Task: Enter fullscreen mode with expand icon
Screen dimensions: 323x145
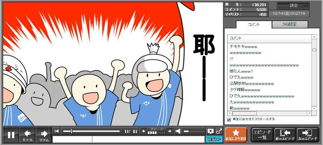Action: [219, 131]
